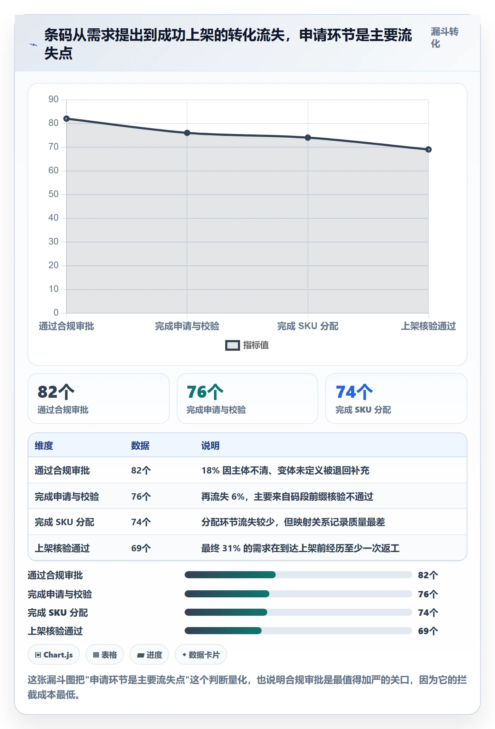Select the chart data point for 完成申请与校验

tap(187, 133)
